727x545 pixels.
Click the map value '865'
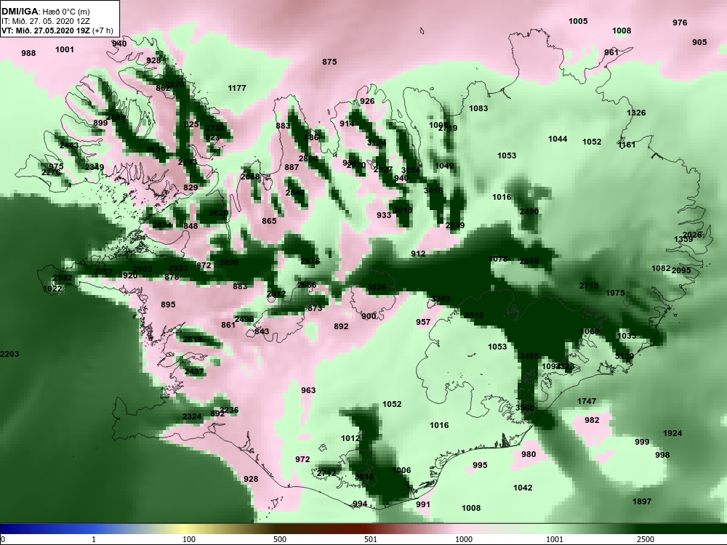(x=269, y=221)
